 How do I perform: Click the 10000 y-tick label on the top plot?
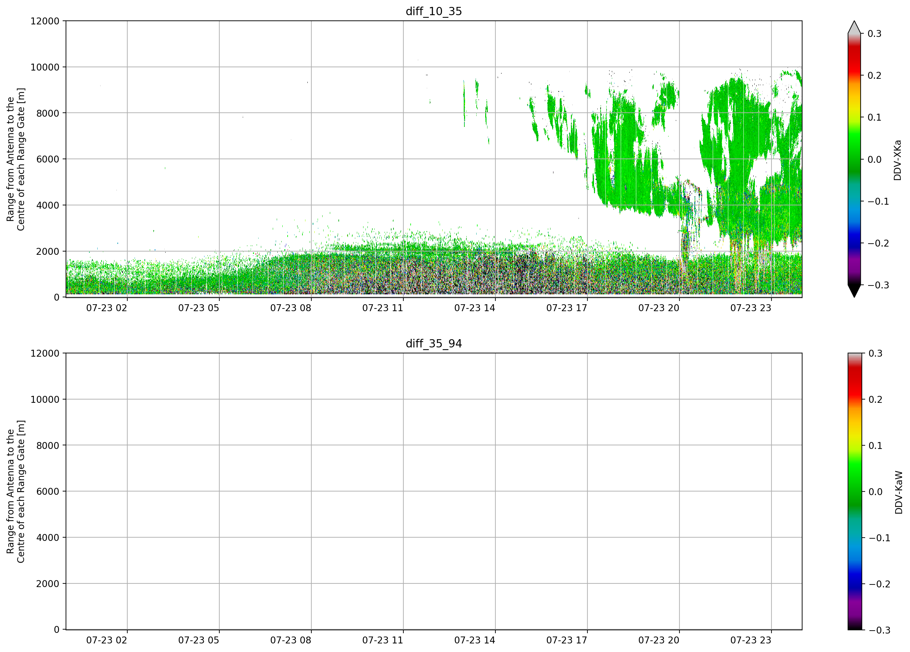point(45,67)
